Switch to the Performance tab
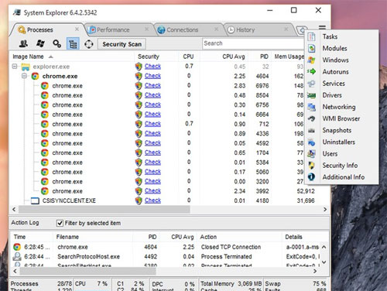Screen dimensions: 387x291 coord(113,30)
